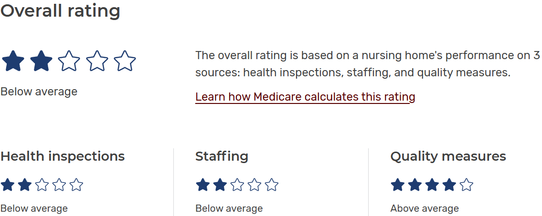Click the 'Above average' label under Quality measures
Viewport: 542px width, 216px height.
425,208
